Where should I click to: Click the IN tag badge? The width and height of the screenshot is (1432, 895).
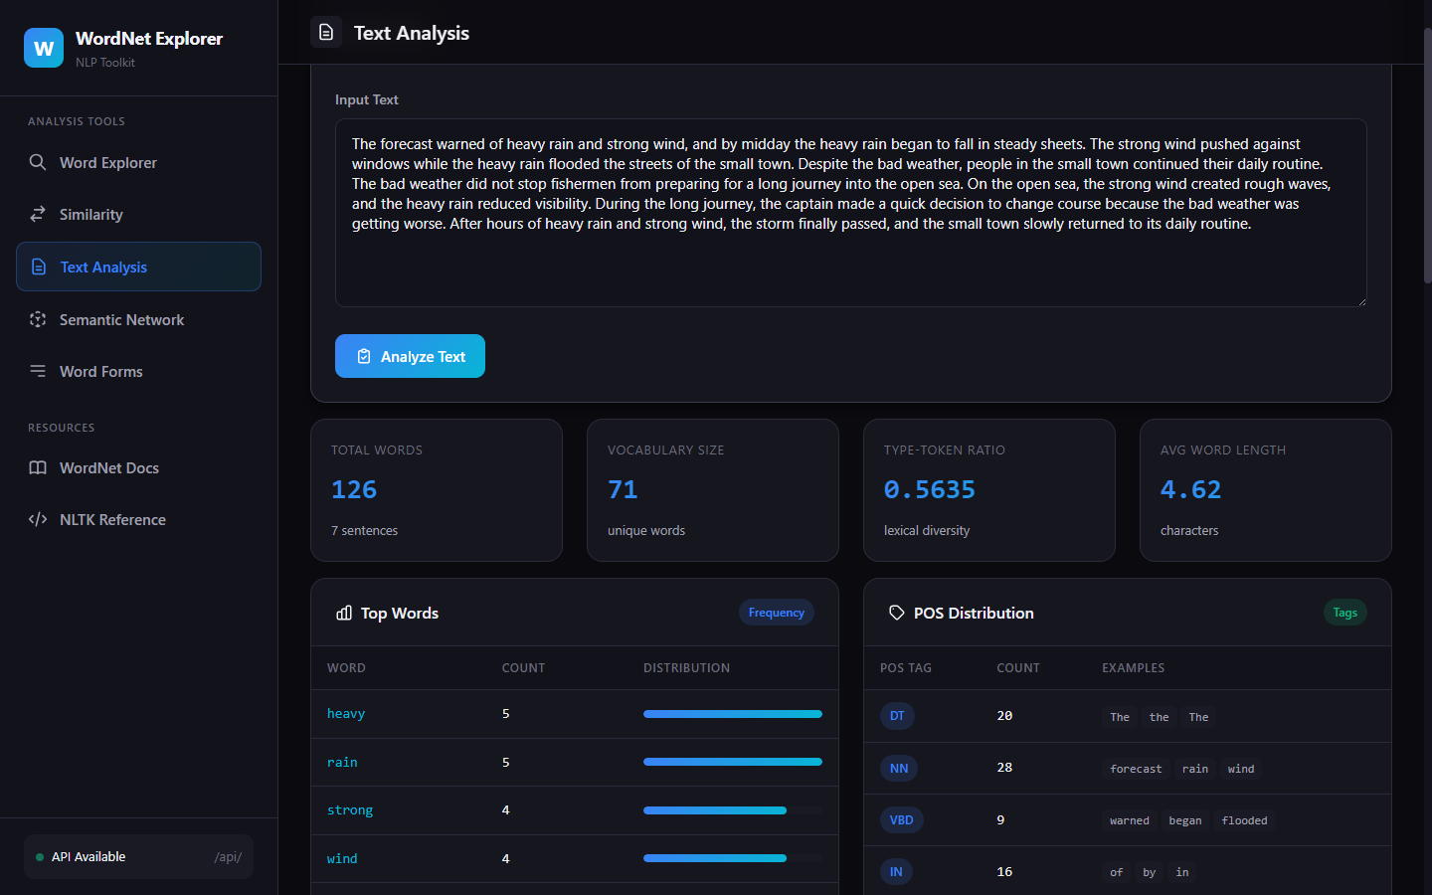(x=896, y=871)
